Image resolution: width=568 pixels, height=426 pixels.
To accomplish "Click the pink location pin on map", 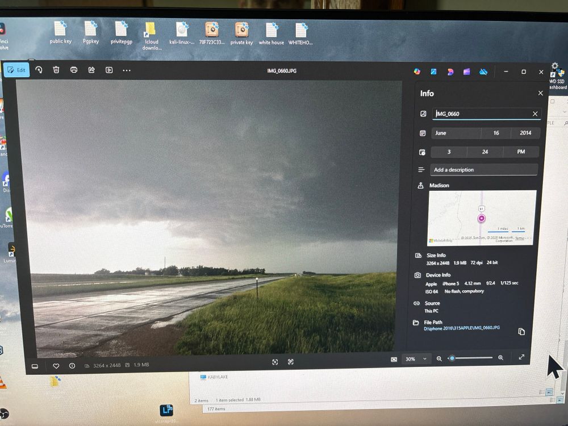I will click(x=482, y=219).
